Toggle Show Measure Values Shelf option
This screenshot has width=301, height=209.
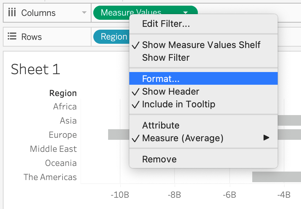[201, 45]
